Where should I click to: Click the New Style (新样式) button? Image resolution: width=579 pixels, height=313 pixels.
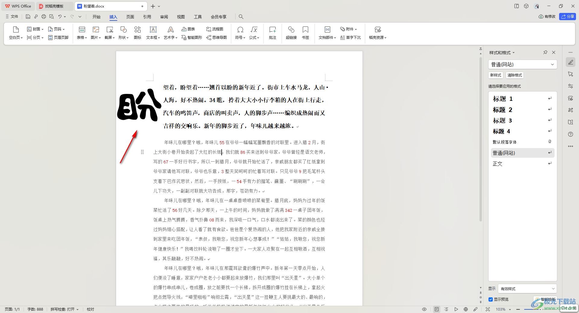tap(496, 75)
